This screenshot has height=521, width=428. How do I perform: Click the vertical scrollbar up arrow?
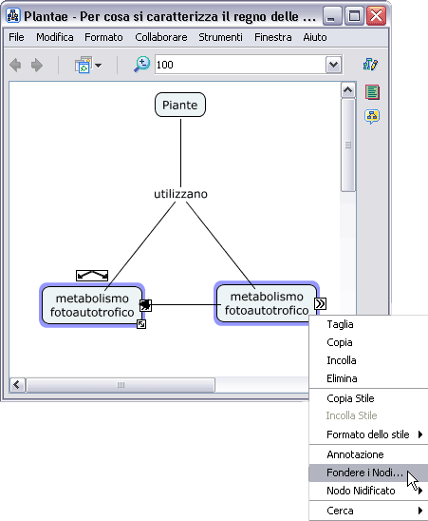tap(347, 89)
